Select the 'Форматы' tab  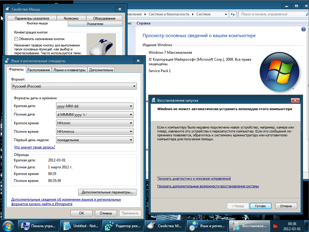pos(16,69)
